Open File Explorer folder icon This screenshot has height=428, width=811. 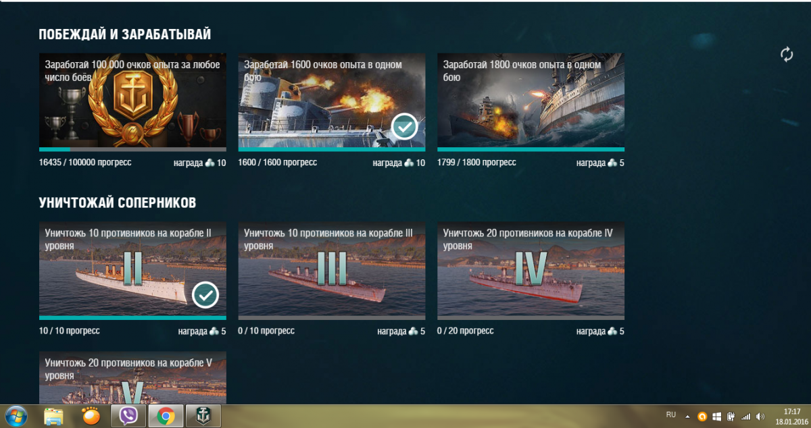(x=53, y=417)
